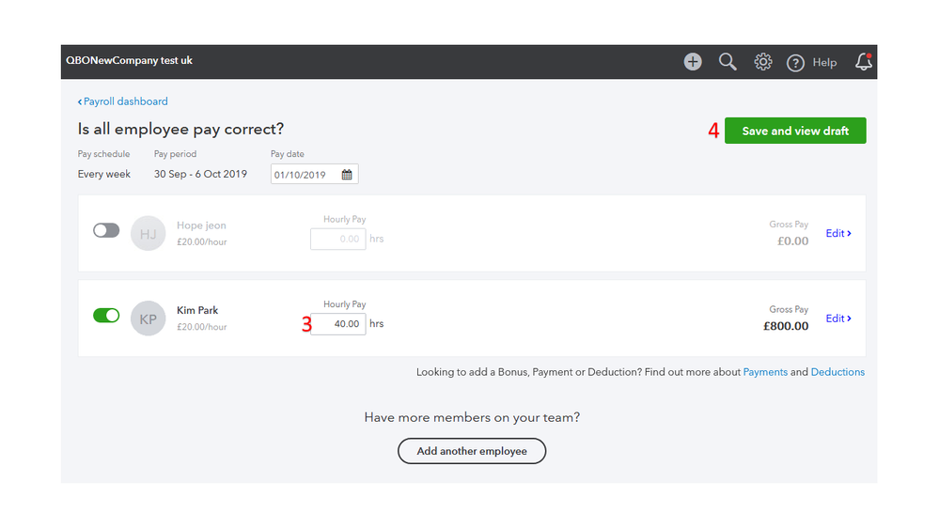Click the plus create-new icon
The height and width of the screenshot is (528, 939).
coord(693,62)
